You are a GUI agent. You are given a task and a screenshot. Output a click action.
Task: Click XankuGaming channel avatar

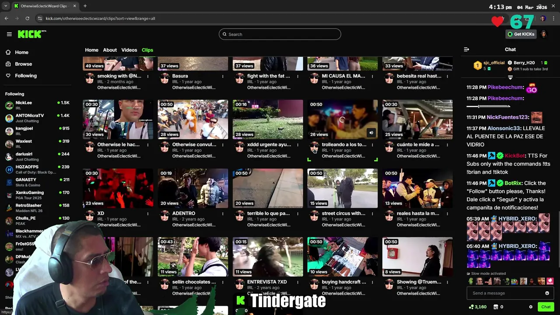pyautogui.click(x=9, y=195)
